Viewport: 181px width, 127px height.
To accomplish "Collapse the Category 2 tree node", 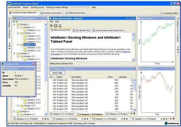I will [x=14, y=54].
